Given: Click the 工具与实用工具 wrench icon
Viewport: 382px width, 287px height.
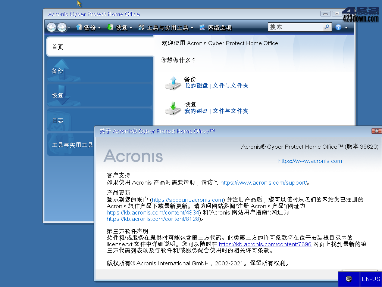Looking at the screenshot, I should (141, 27).
